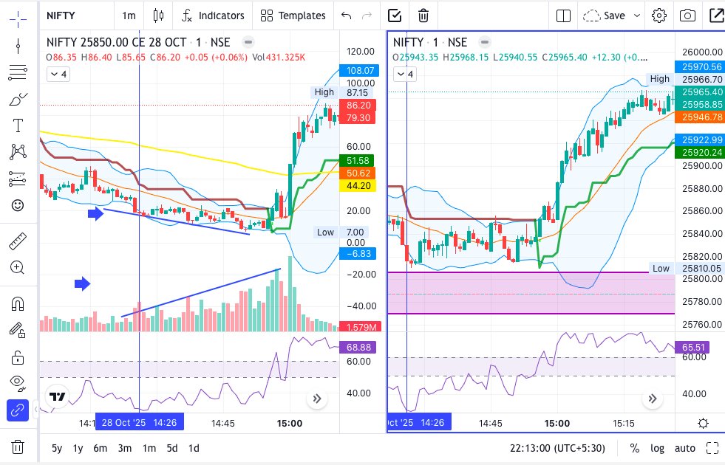This screenshot has height=465, width=725.
Task: Select the Text annotation tool
Action: point(18,125)
